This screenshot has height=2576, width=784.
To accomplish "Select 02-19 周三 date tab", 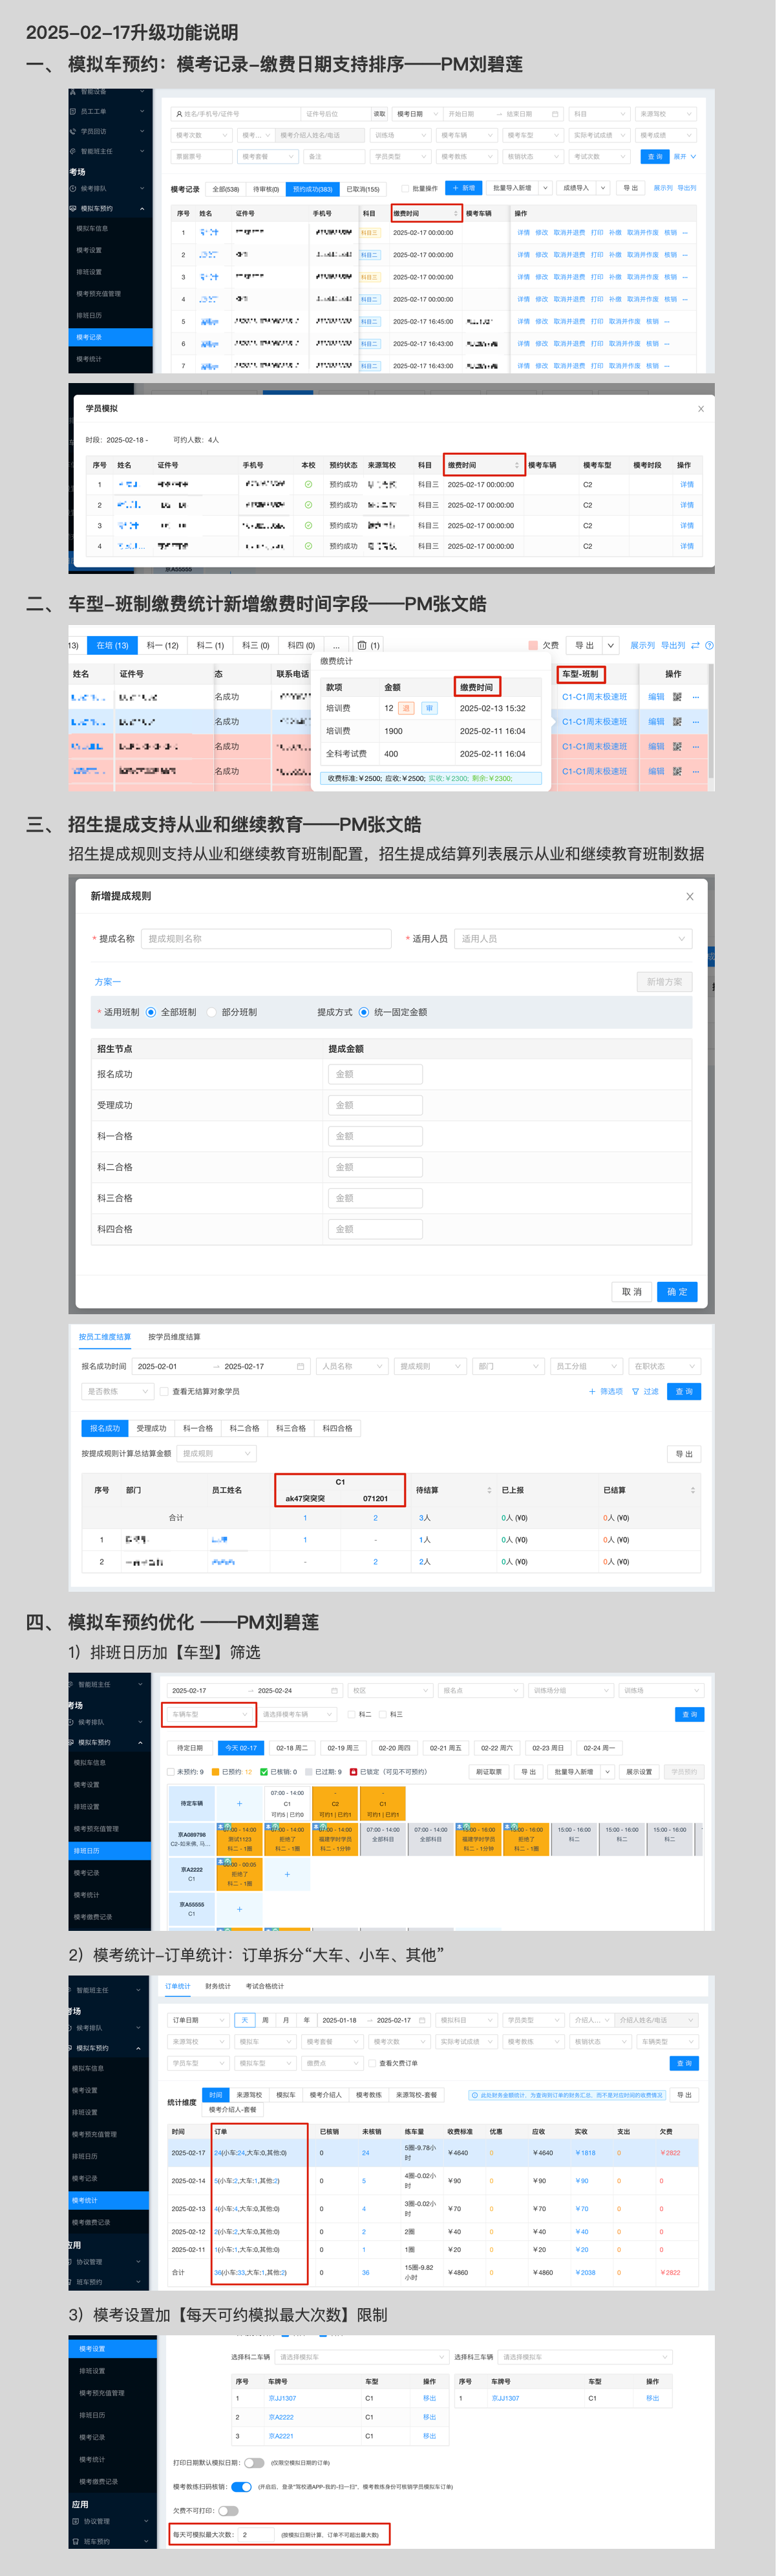I will pos(343,1748).
